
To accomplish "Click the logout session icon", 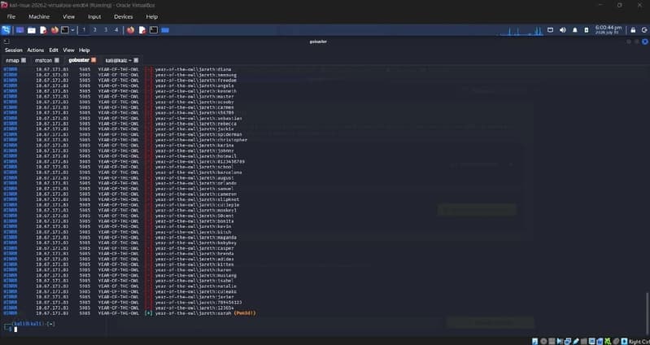I will (x=644, y=30).
